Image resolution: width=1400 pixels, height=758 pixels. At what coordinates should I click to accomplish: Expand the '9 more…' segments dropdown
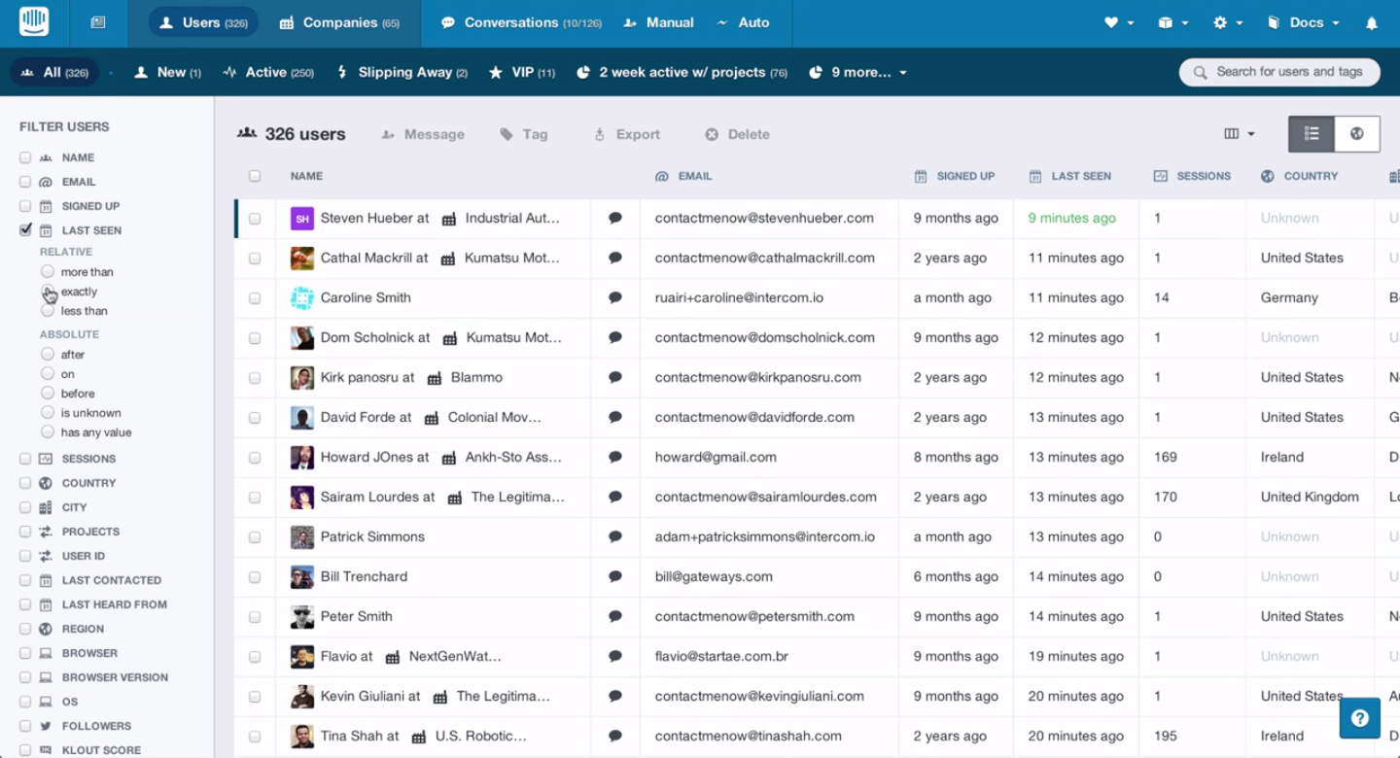[x=859, y=72]
